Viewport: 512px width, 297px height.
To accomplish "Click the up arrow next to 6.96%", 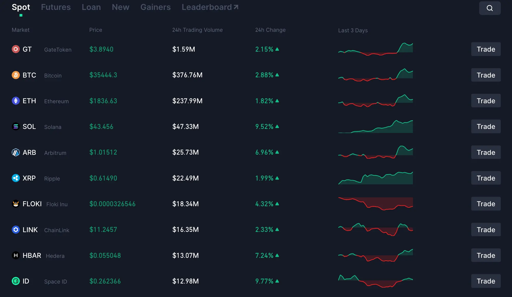I will point(277,152).
